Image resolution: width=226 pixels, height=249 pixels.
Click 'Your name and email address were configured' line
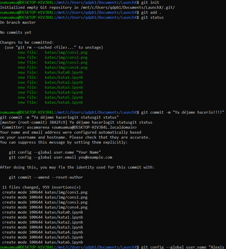coord(71,132)
